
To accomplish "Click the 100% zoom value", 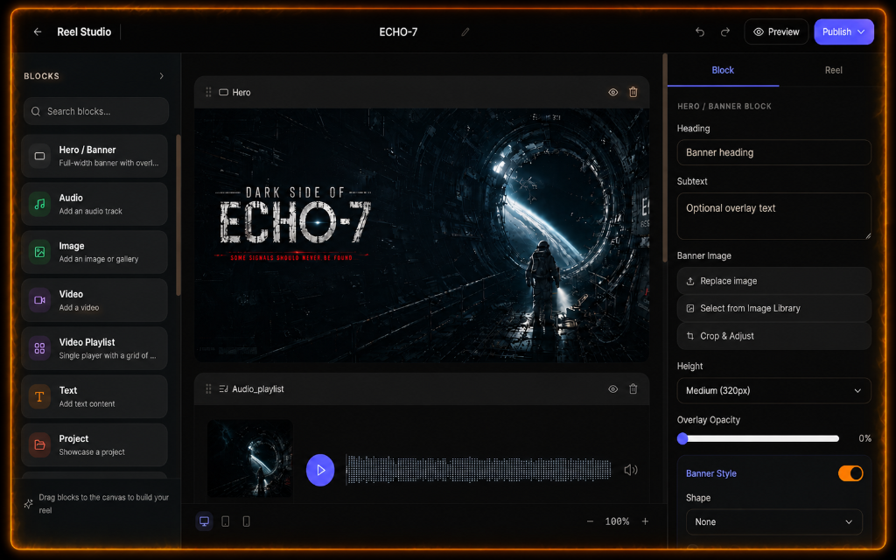I will 617,521.
